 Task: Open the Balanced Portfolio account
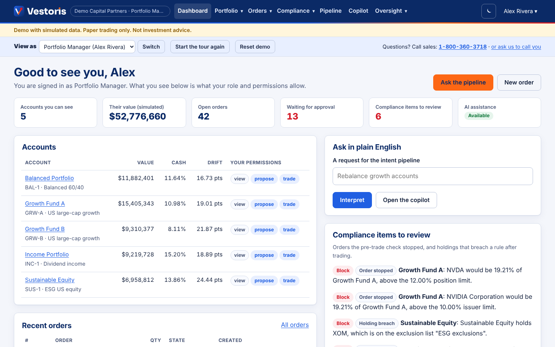click(49, 178)
